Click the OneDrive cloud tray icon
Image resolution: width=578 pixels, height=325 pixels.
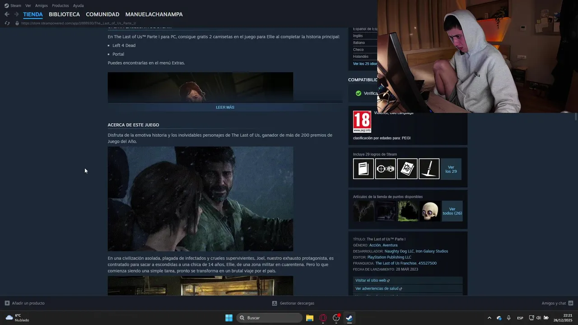pos(499,318)
